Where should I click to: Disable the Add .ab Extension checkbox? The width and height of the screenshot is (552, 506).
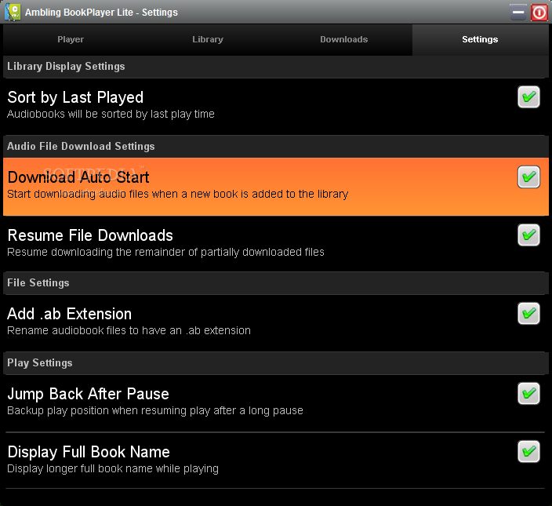pyautogui.click(x=528, y=313)
